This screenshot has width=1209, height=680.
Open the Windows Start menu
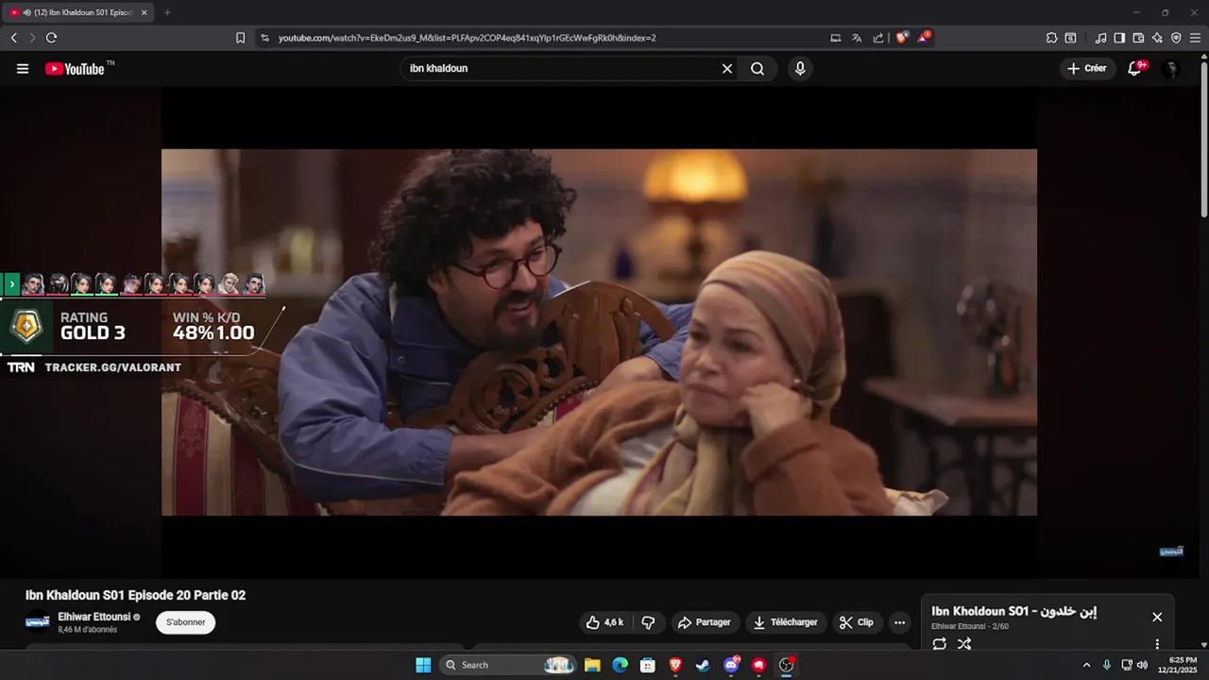click(423, 665)
